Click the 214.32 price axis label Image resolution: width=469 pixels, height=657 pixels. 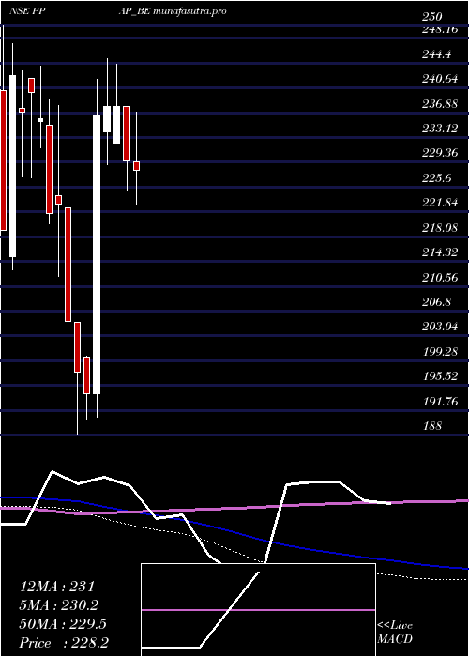pyautogui.click(x=440, y=252)
